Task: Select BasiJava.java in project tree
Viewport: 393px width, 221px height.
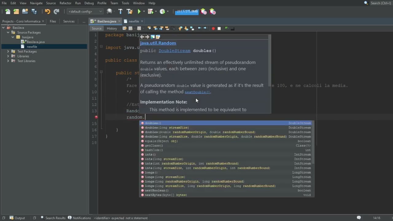Action: (x=35, y=42)
